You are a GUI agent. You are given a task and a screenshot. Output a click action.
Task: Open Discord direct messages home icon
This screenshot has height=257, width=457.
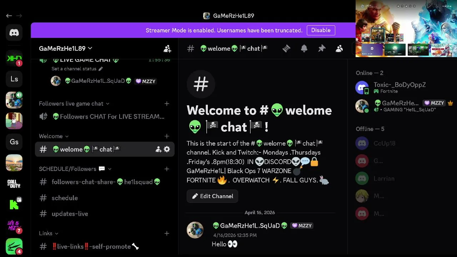click(14, 33)
